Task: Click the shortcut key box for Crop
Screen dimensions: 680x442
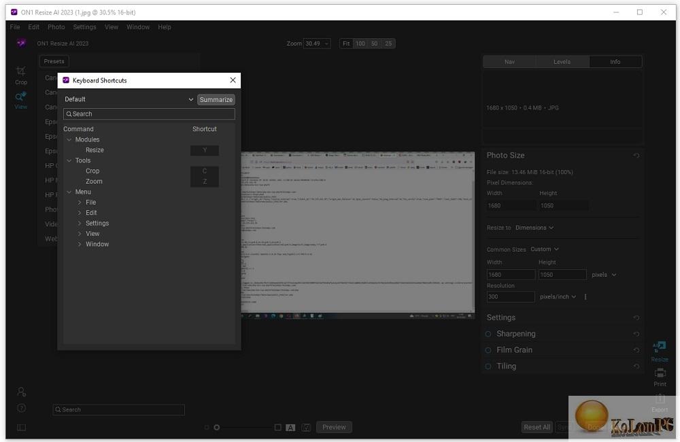Action: coord(205,171)
